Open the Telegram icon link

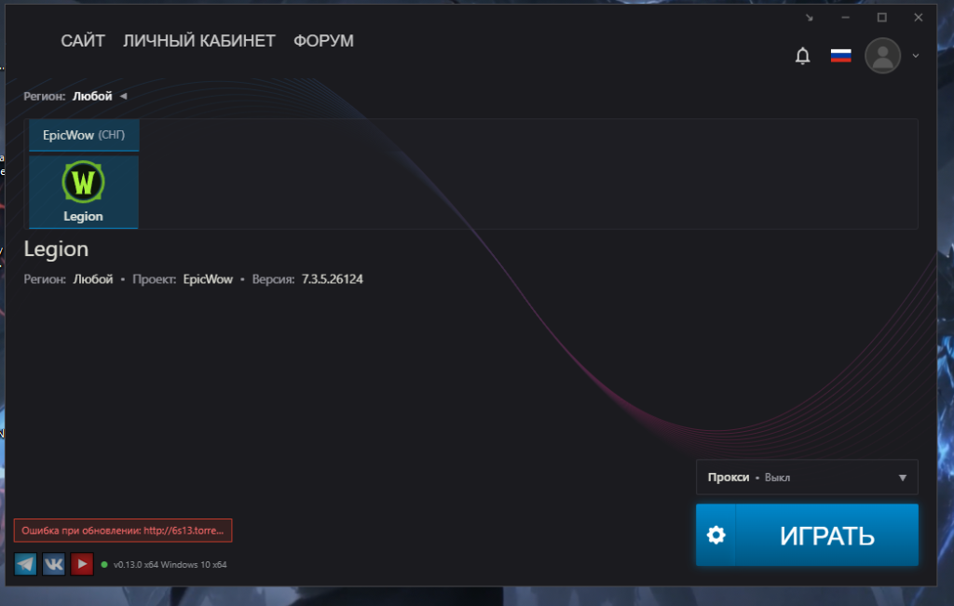25,564
